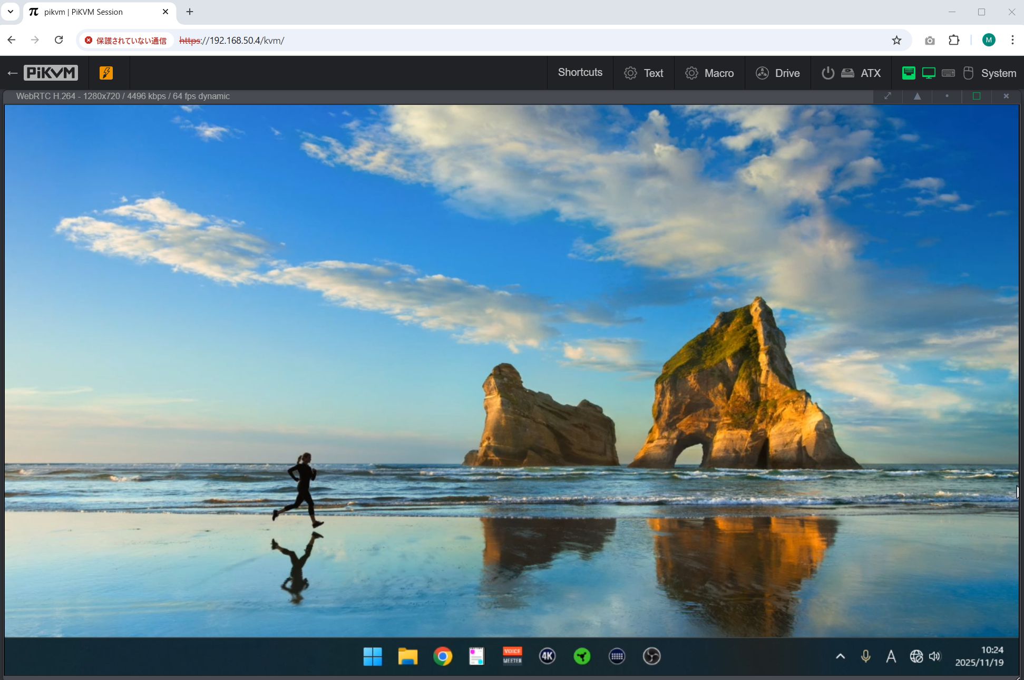Expand the ATX power menu
Image resolution: width=1024 pixels, height=680 pixels.
(851, 73)
